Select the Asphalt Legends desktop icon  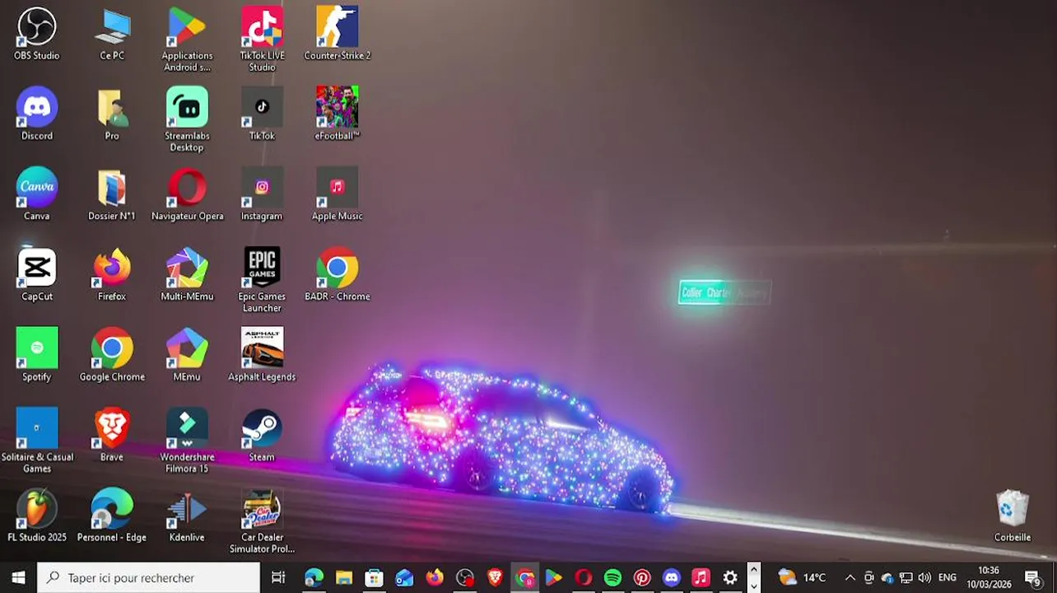tap(262, 355)
